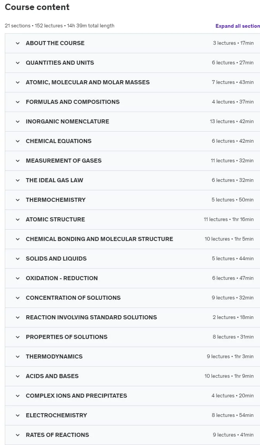Image resolution: width=260 pixels, height=445 pixels.
Task: Click Expand all sections link
Action: (238, 26)
